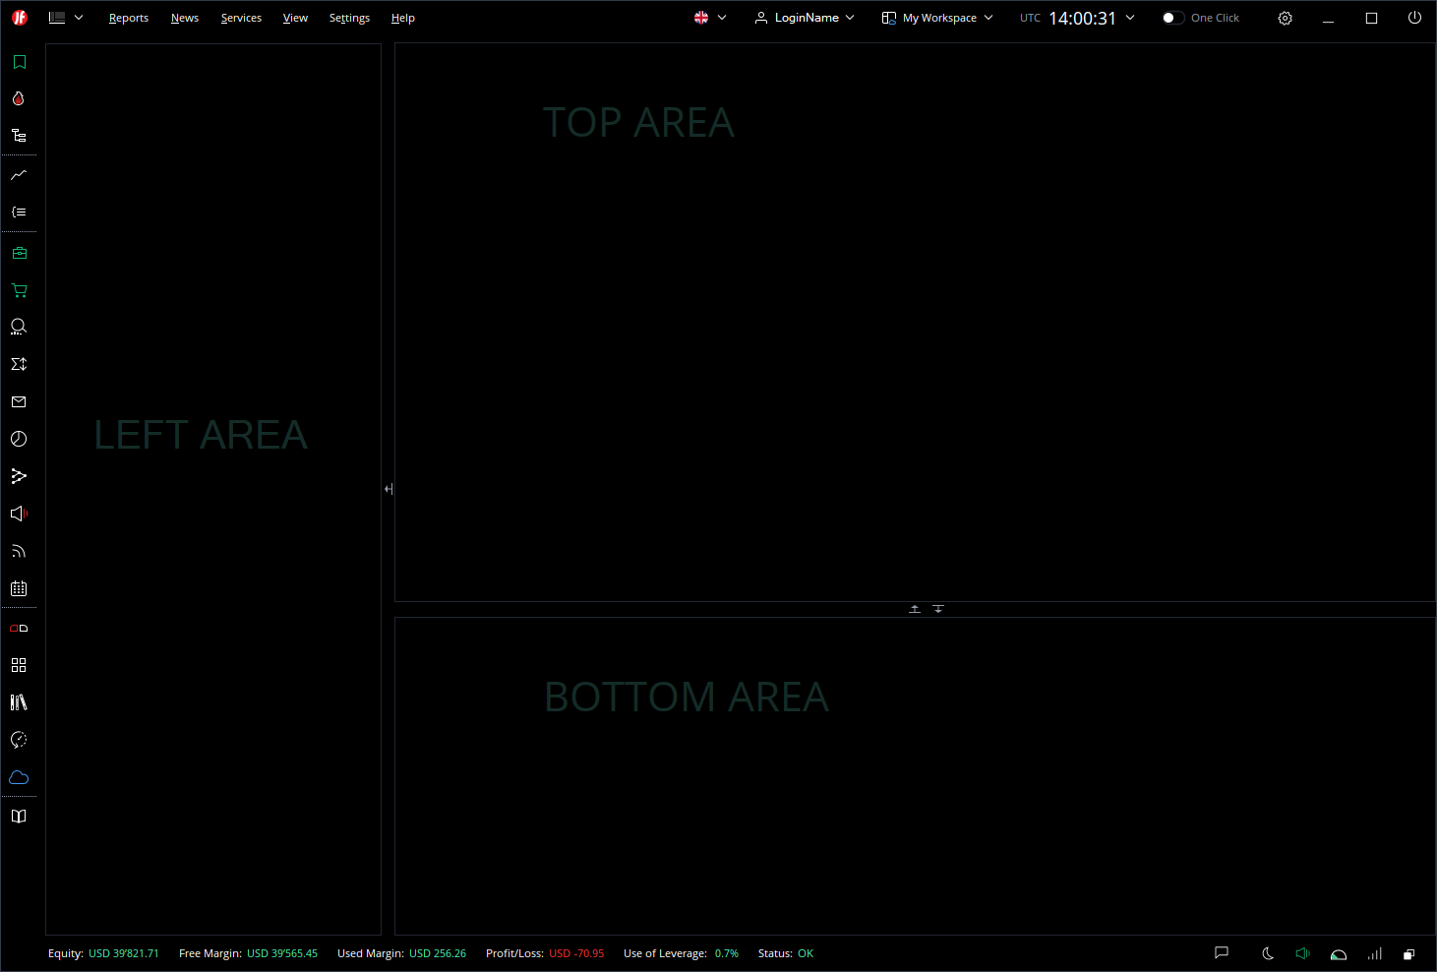Click the blue cloud icon
This screenshot has height=972, width=1437.
[19, 777]
